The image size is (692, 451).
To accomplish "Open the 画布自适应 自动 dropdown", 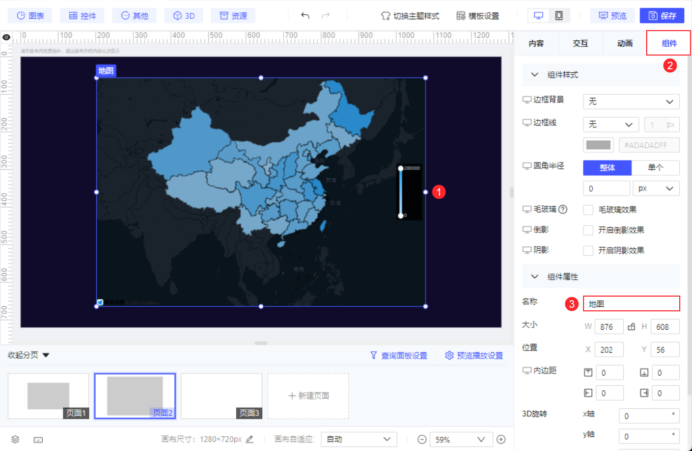I will [359, 439].
